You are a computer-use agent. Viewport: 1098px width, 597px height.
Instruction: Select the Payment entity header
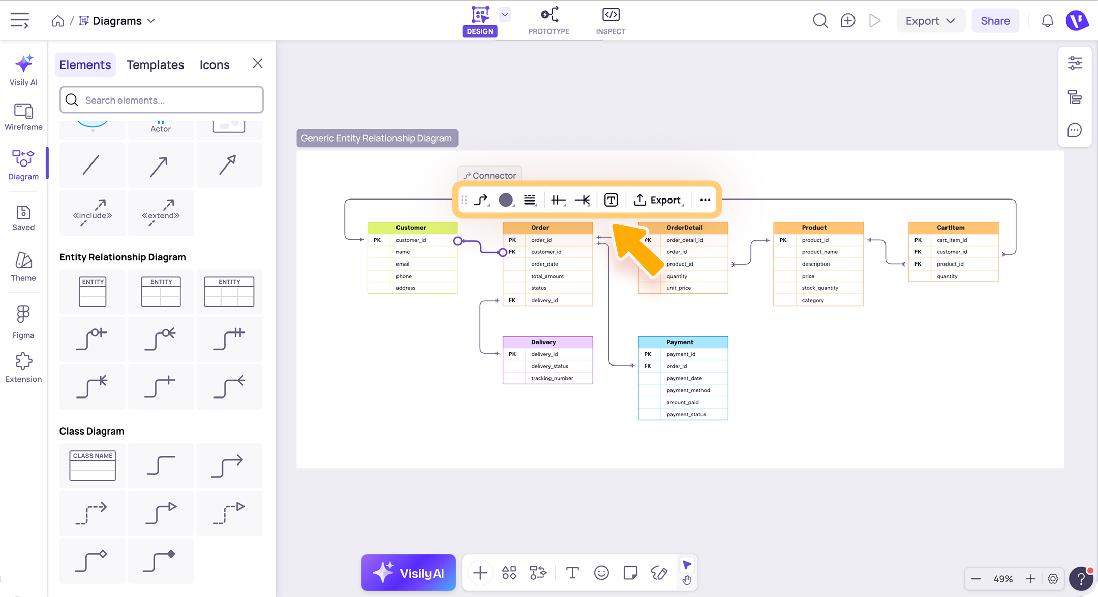(x=683, y=342)
